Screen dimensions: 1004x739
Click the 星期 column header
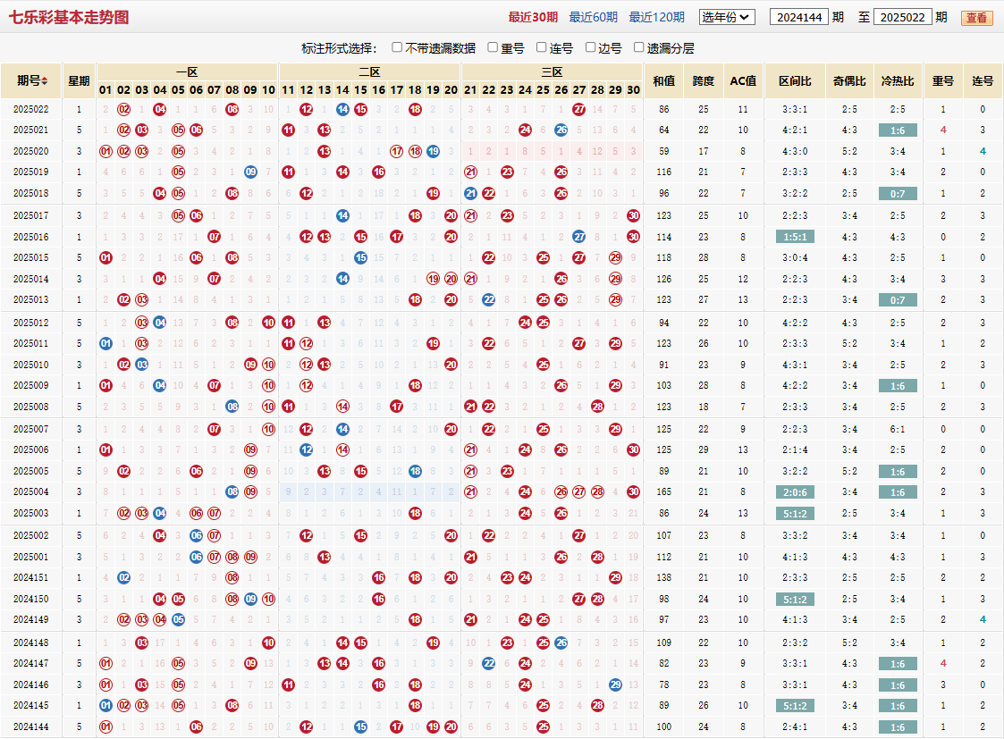click(x=79, y=81)
